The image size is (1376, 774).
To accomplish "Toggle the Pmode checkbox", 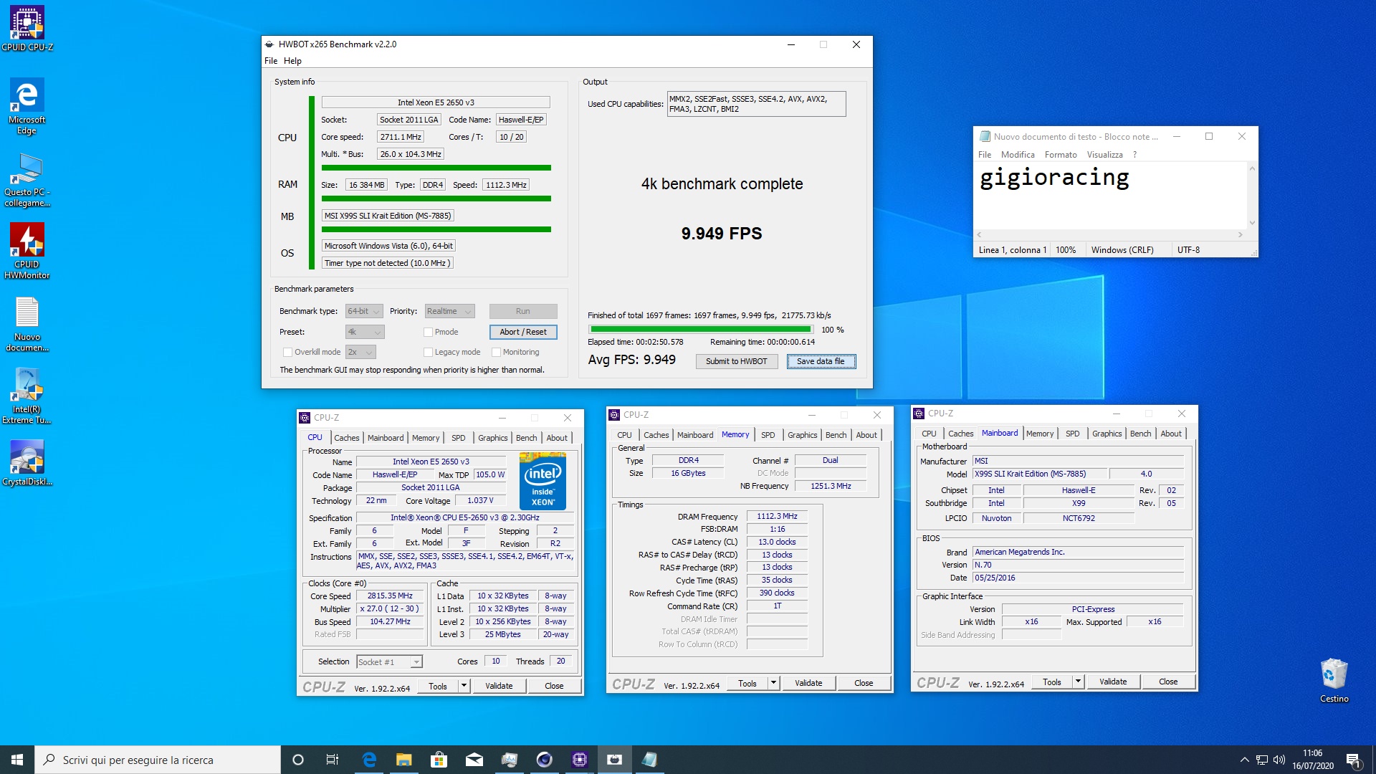I will click(428, 332).
